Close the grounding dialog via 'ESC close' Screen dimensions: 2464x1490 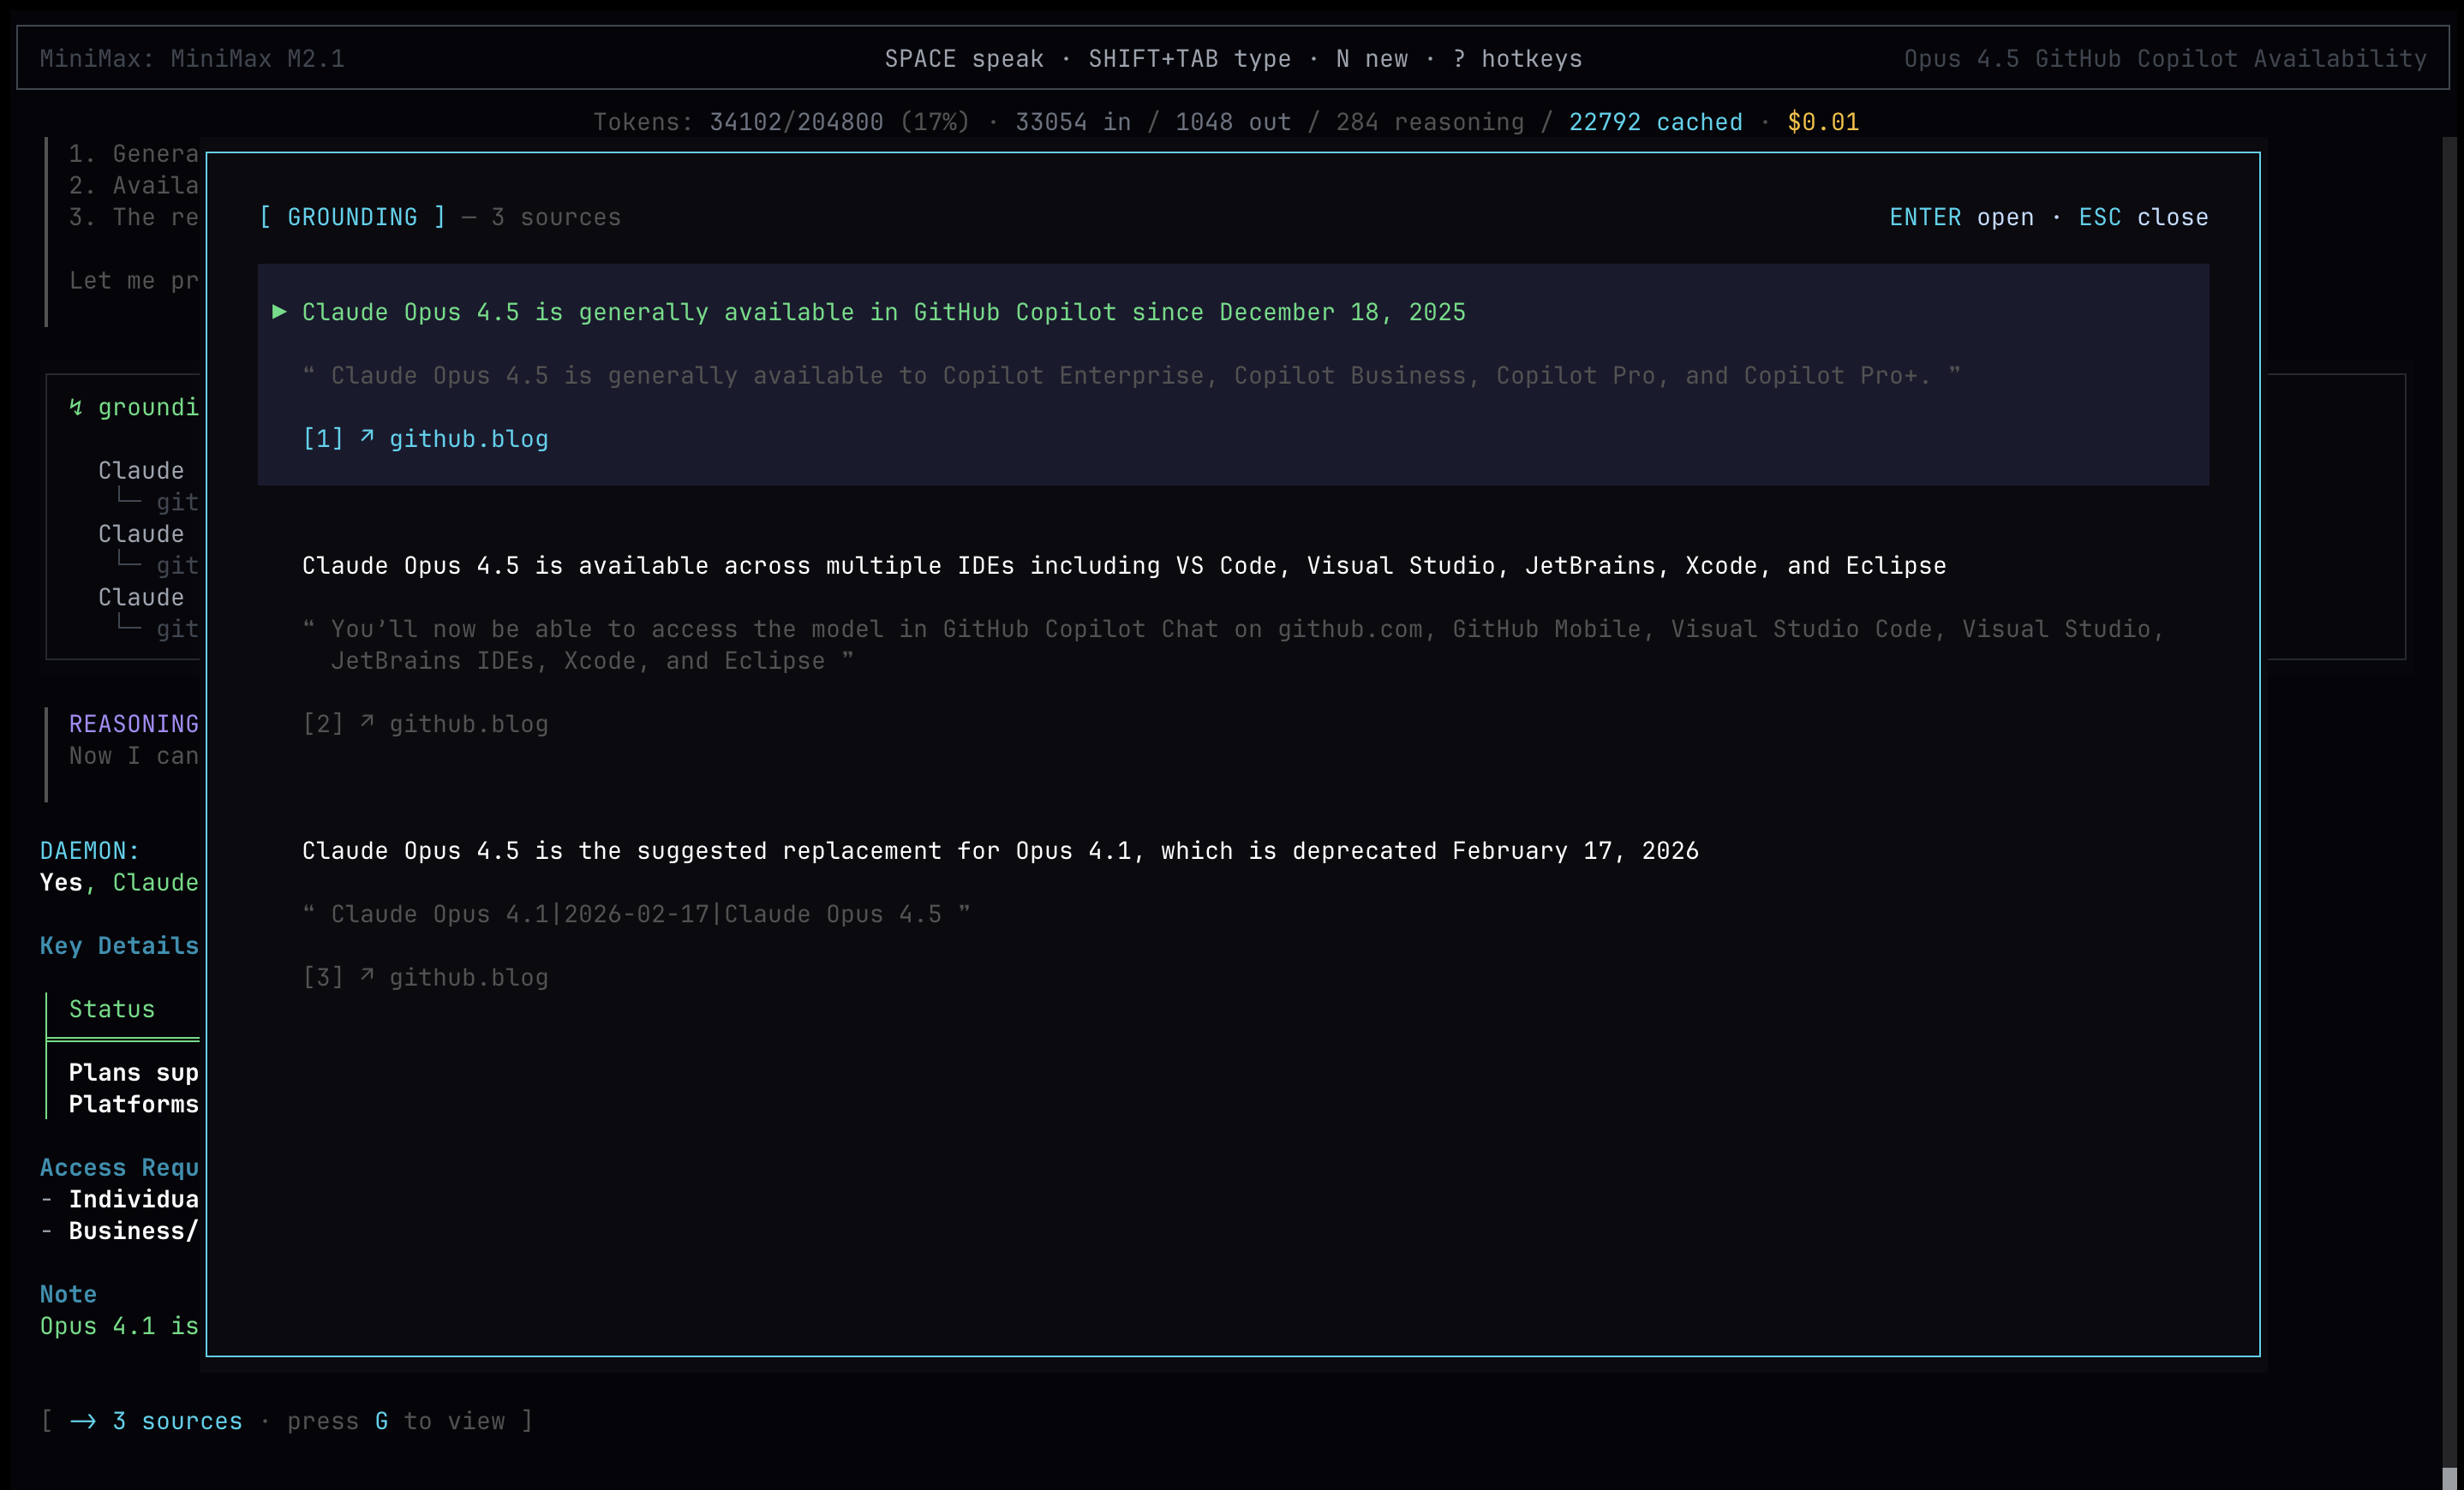[x=2143, y=217]
